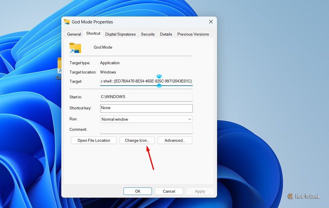Image resolution: width=329 pixels, height=208 pixels.
Task: Click the Comment text field
Action: 146,130
